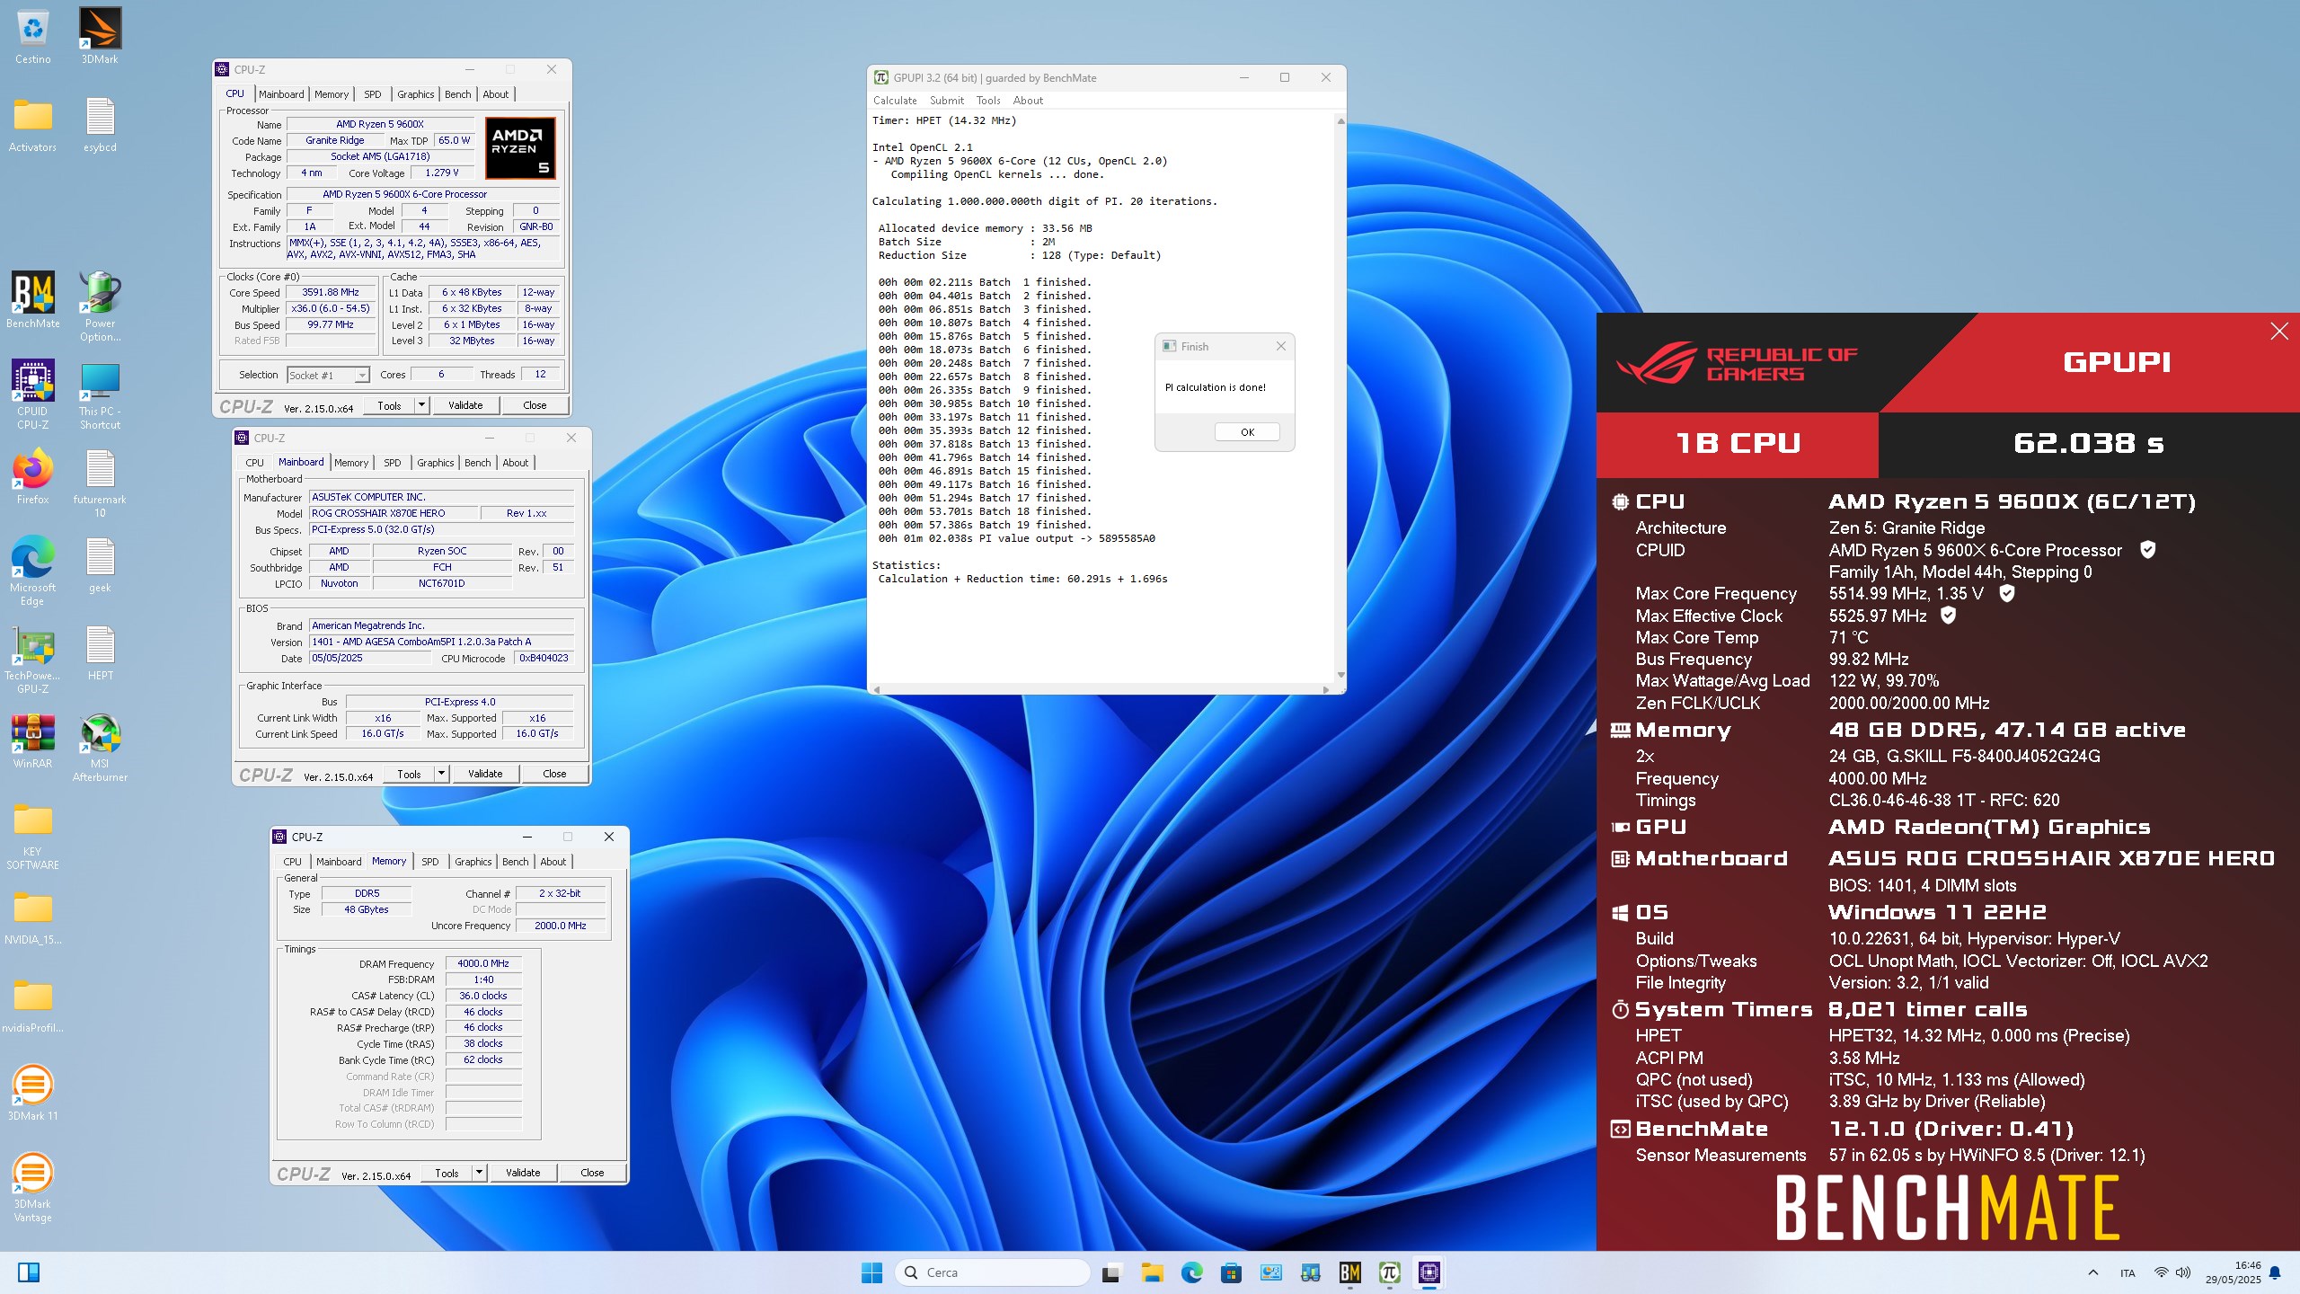Open the esybcd file on desktop
2300x1294 pixels.
(100, 124)
